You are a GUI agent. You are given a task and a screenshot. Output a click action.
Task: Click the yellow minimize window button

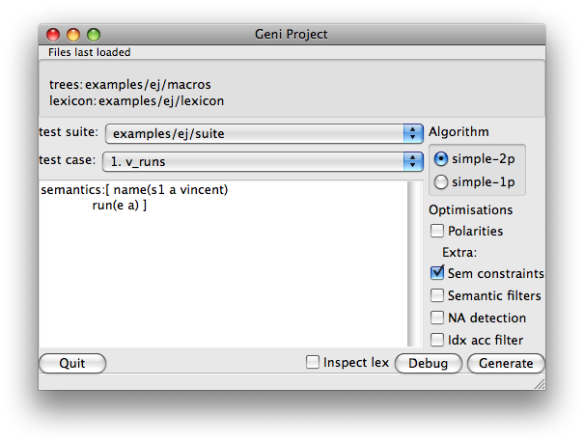pyautogui.click(x=73, y=35)
